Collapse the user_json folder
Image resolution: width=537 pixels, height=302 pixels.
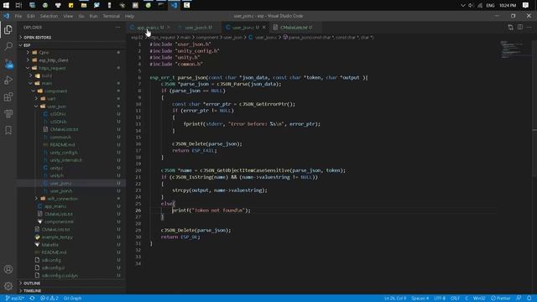56,107
